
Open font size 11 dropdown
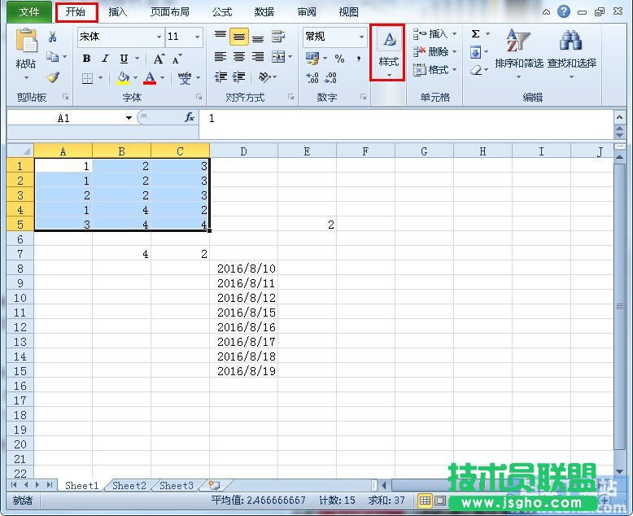tap(197, 37)
